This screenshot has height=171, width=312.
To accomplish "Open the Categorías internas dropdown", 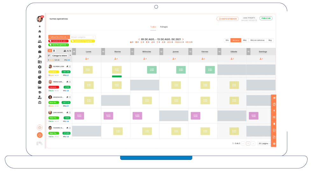I will tap(59, 37).
